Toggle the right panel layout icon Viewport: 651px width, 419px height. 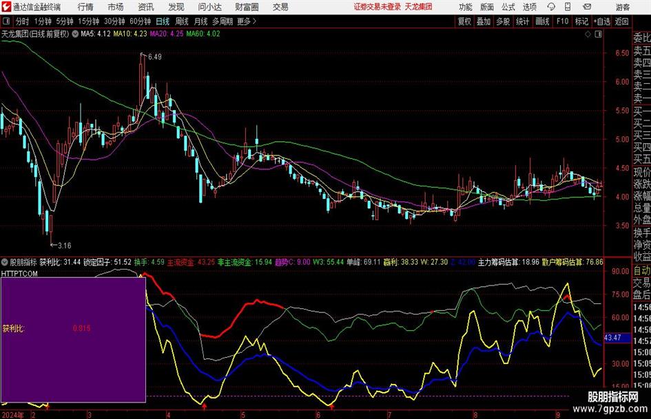(x=598, y=34)
